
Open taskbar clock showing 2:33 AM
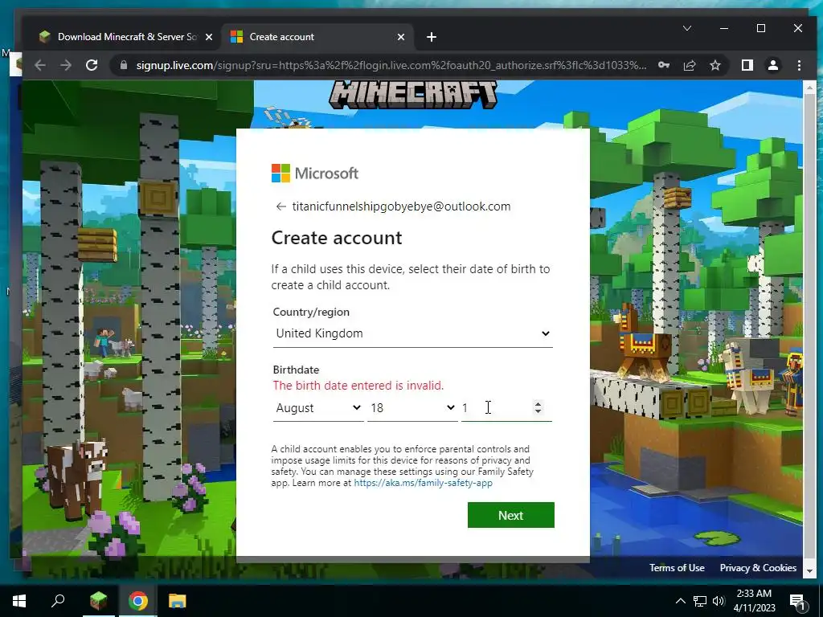tap(754, 601)
